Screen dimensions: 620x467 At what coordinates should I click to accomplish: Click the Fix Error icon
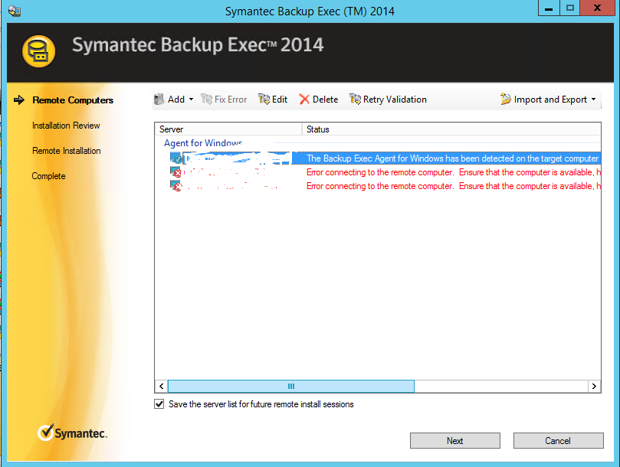coord(206,100)
